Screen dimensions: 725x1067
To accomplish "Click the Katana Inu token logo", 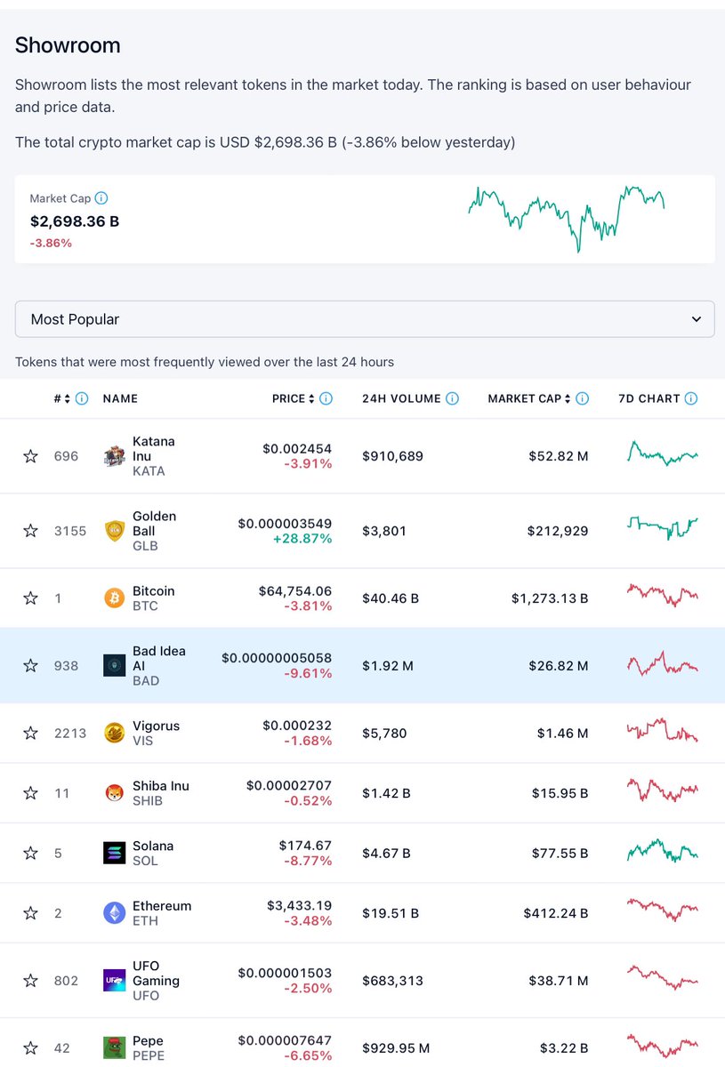I will (x=114, y=456).
